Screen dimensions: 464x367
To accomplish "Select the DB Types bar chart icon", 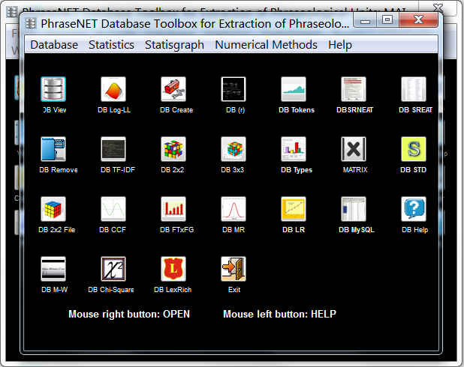I will (294, 149).
